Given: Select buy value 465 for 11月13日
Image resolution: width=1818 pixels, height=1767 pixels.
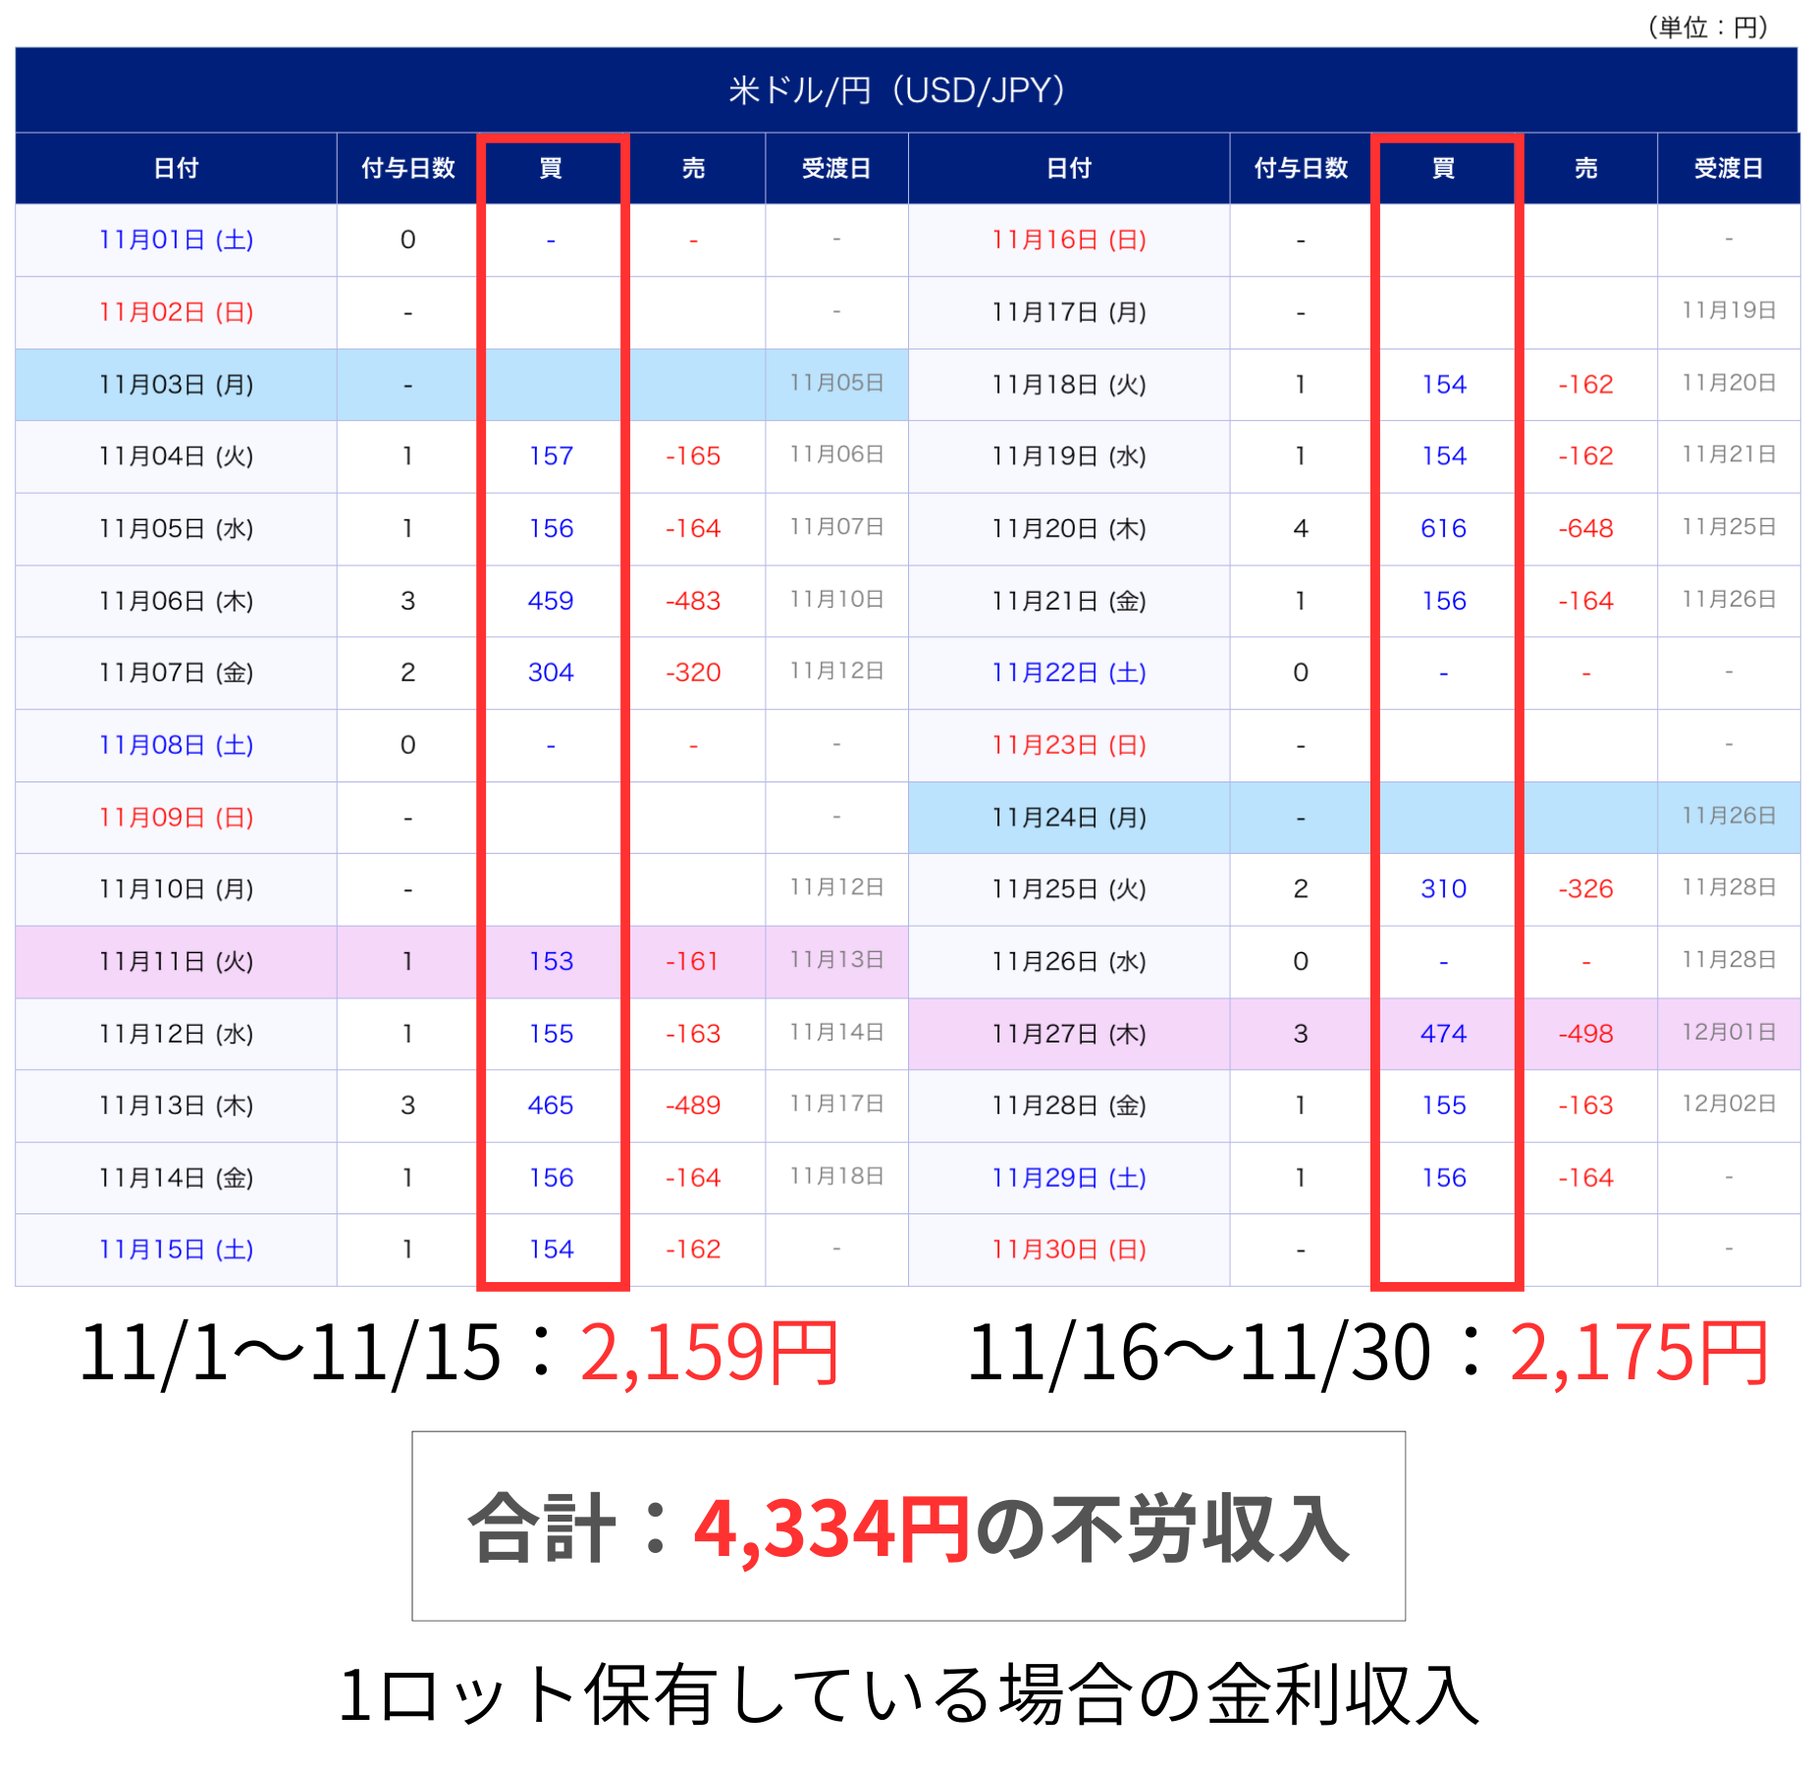Looking at the screenshot, I should click(x=551, y=1105).
